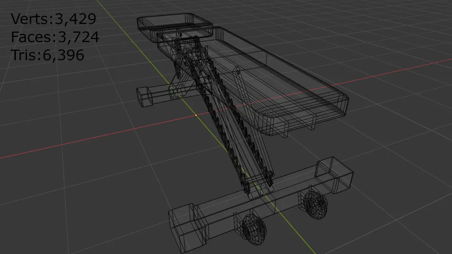Screen dimensions: 452x254
Task: Click the Faces:3,724 statistic text
Action: pyautogui.click(x=55, y=37)
